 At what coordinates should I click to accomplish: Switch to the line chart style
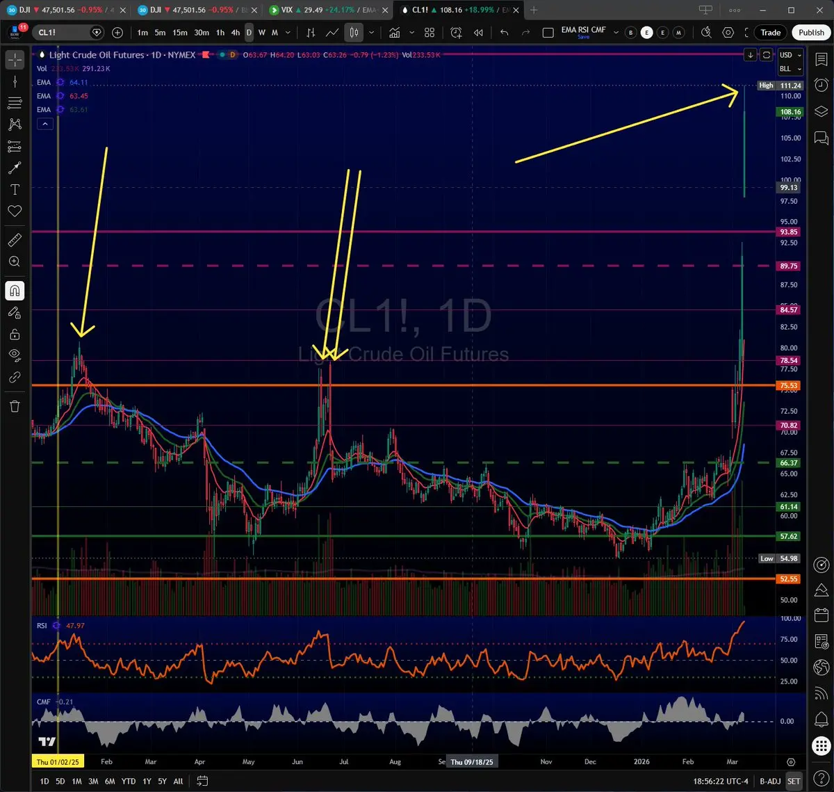pos(332,33)
